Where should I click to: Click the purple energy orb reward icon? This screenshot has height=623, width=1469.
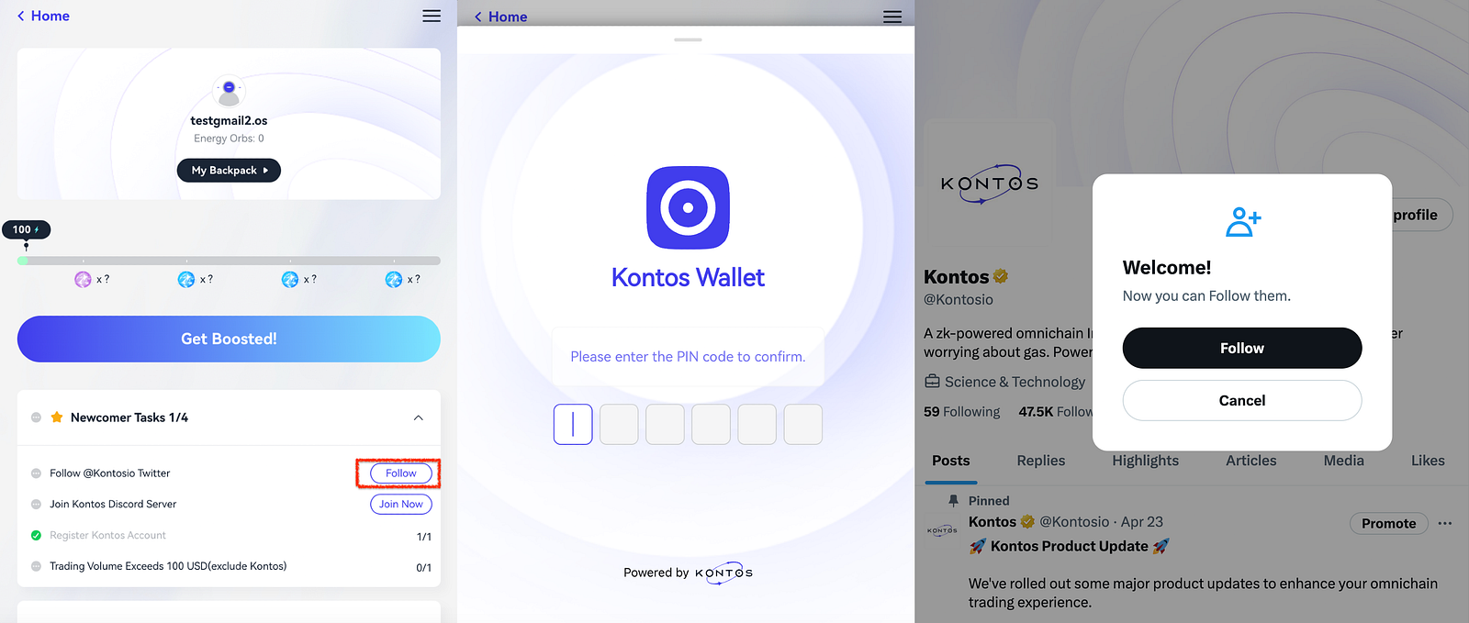tap(83, 279)
